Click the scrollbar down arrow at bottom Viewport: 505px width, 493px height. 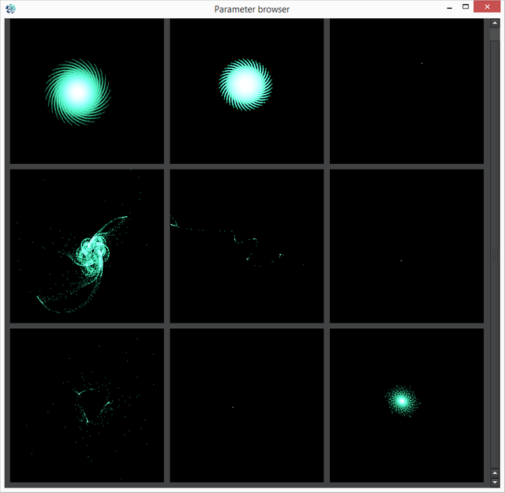point(495,482)
